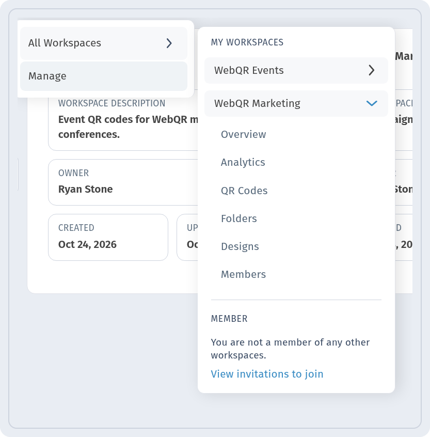Viewport: 430px width, 437px height.
Task: Collapse the WebQR Marketing workspace
Action: [296, 103]
